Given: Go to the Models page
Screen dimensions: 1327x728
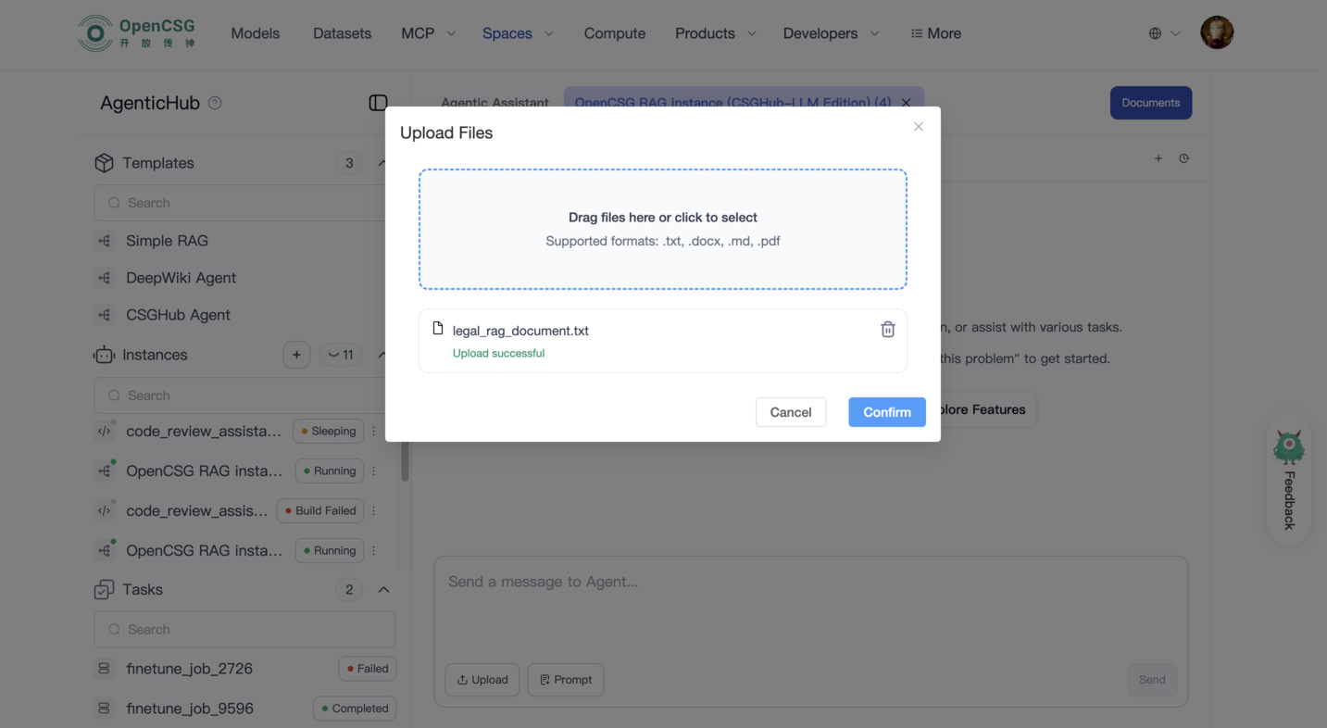Looking at the screenshot, I should pyautogui.click(x=256, y=33).
